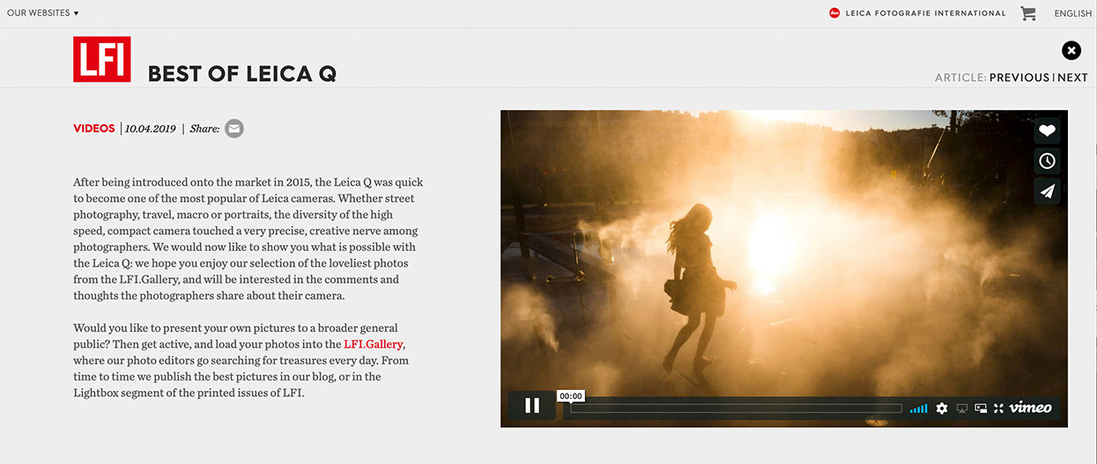Open video settings gear icon
The height and width of the screenshot is (464, 1097).
[942, 409]
